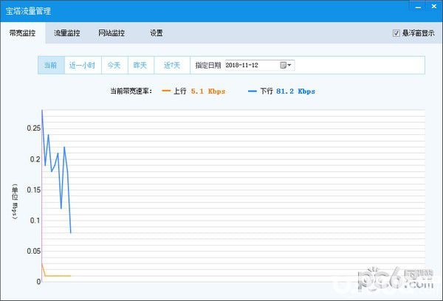Image resolution: width=443 pixels, height=301 pixels.
Task: Click the orange upload line on chart
Action: coord(58,276)
